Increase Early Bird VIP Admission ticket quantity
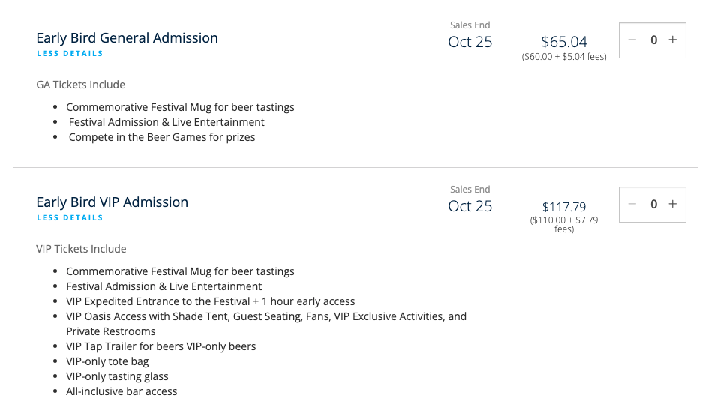The width and height of the screenshot is (711, 419). coord(673,204)
